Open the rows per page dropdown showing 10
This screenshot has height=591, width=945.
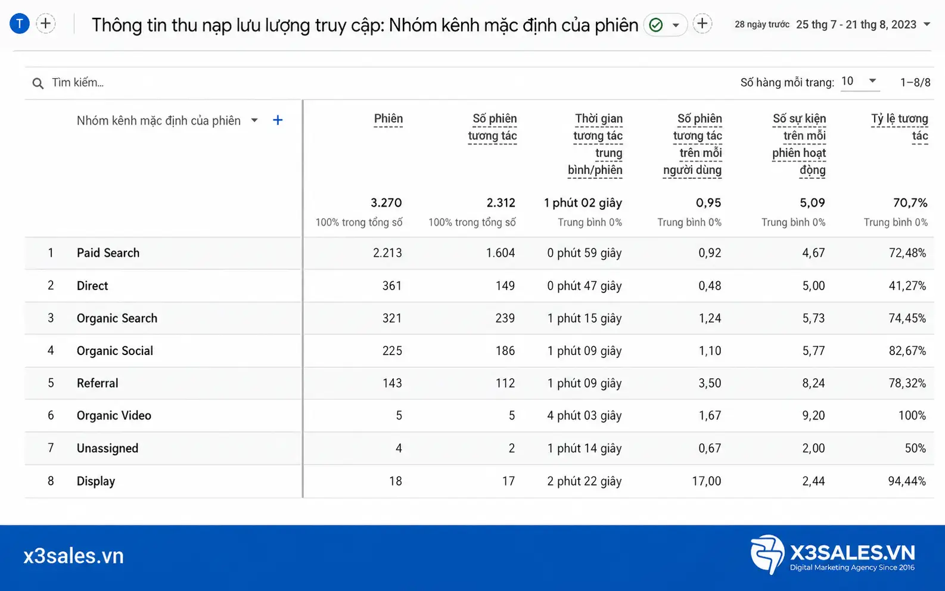click(x=860, y=81)
